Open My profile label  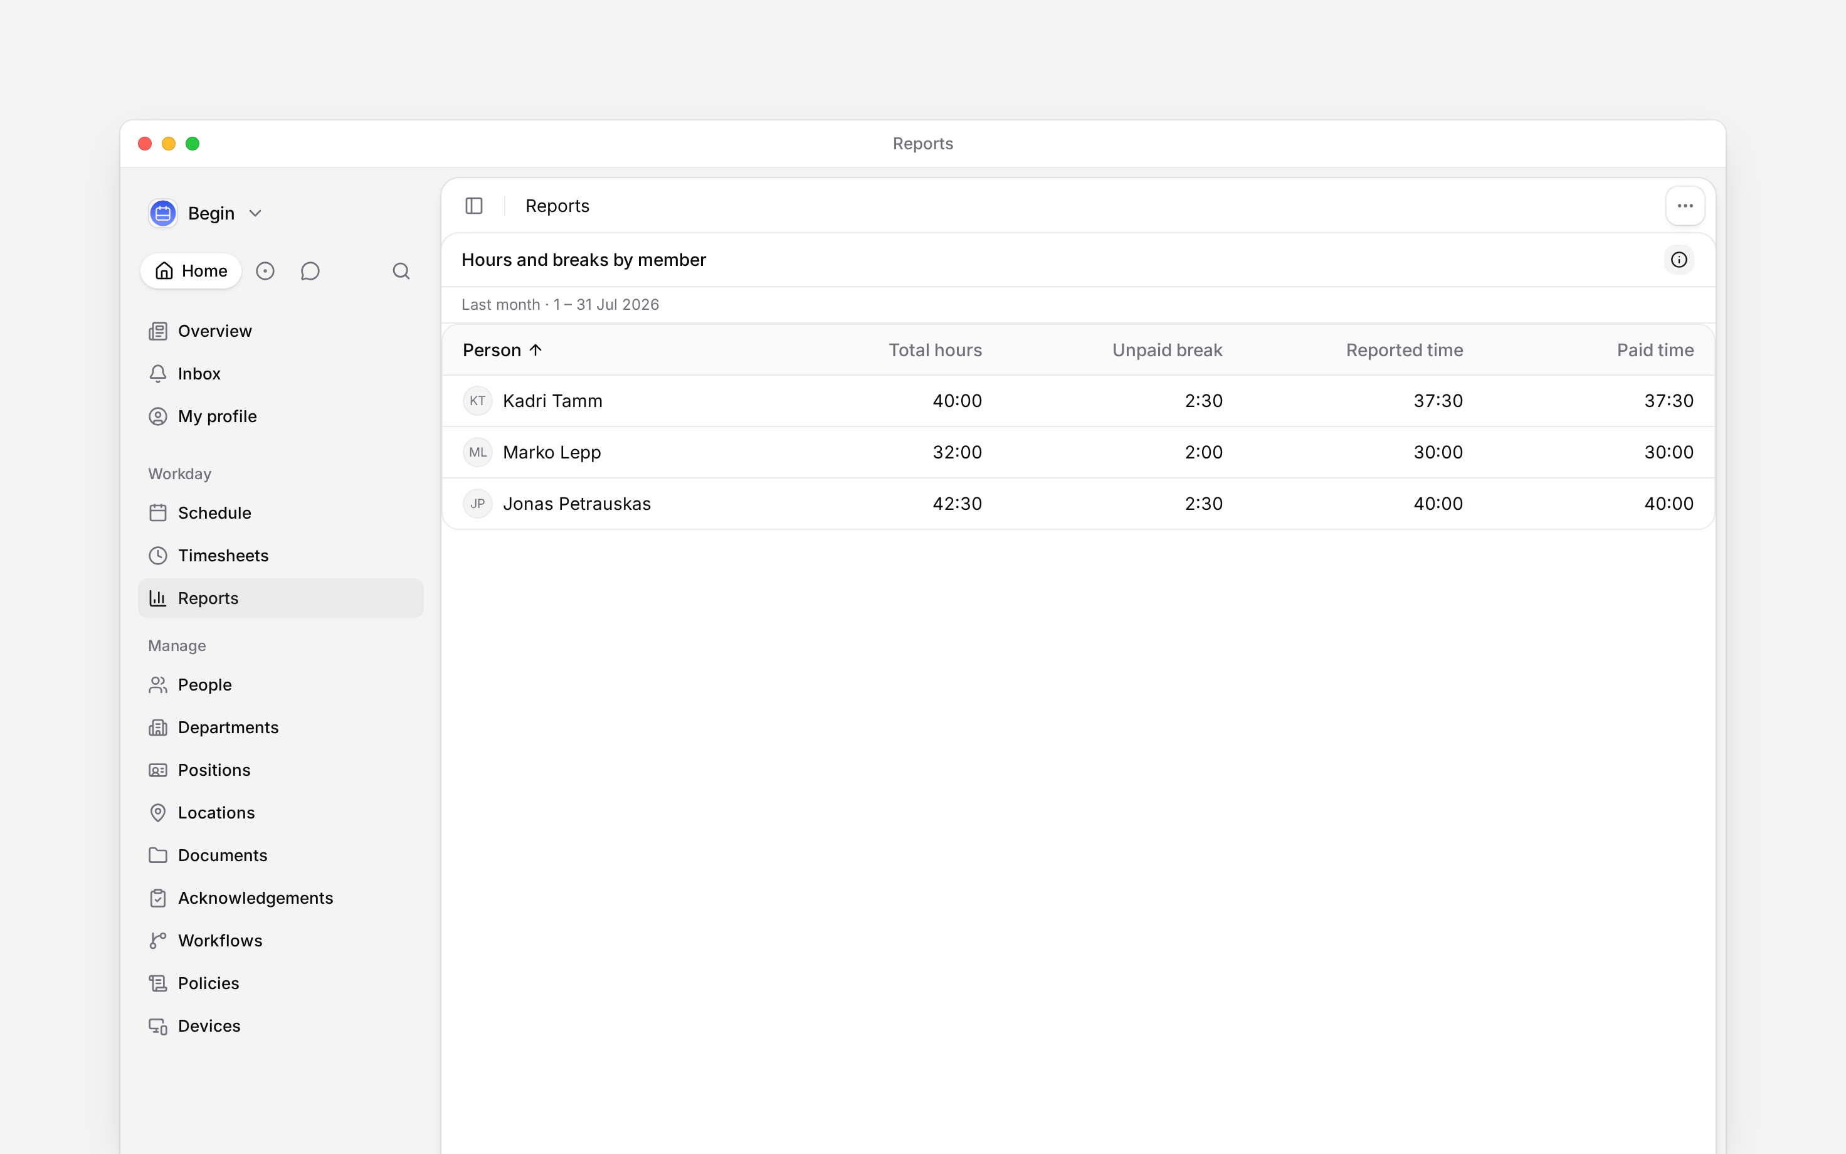tap(218, 416)
